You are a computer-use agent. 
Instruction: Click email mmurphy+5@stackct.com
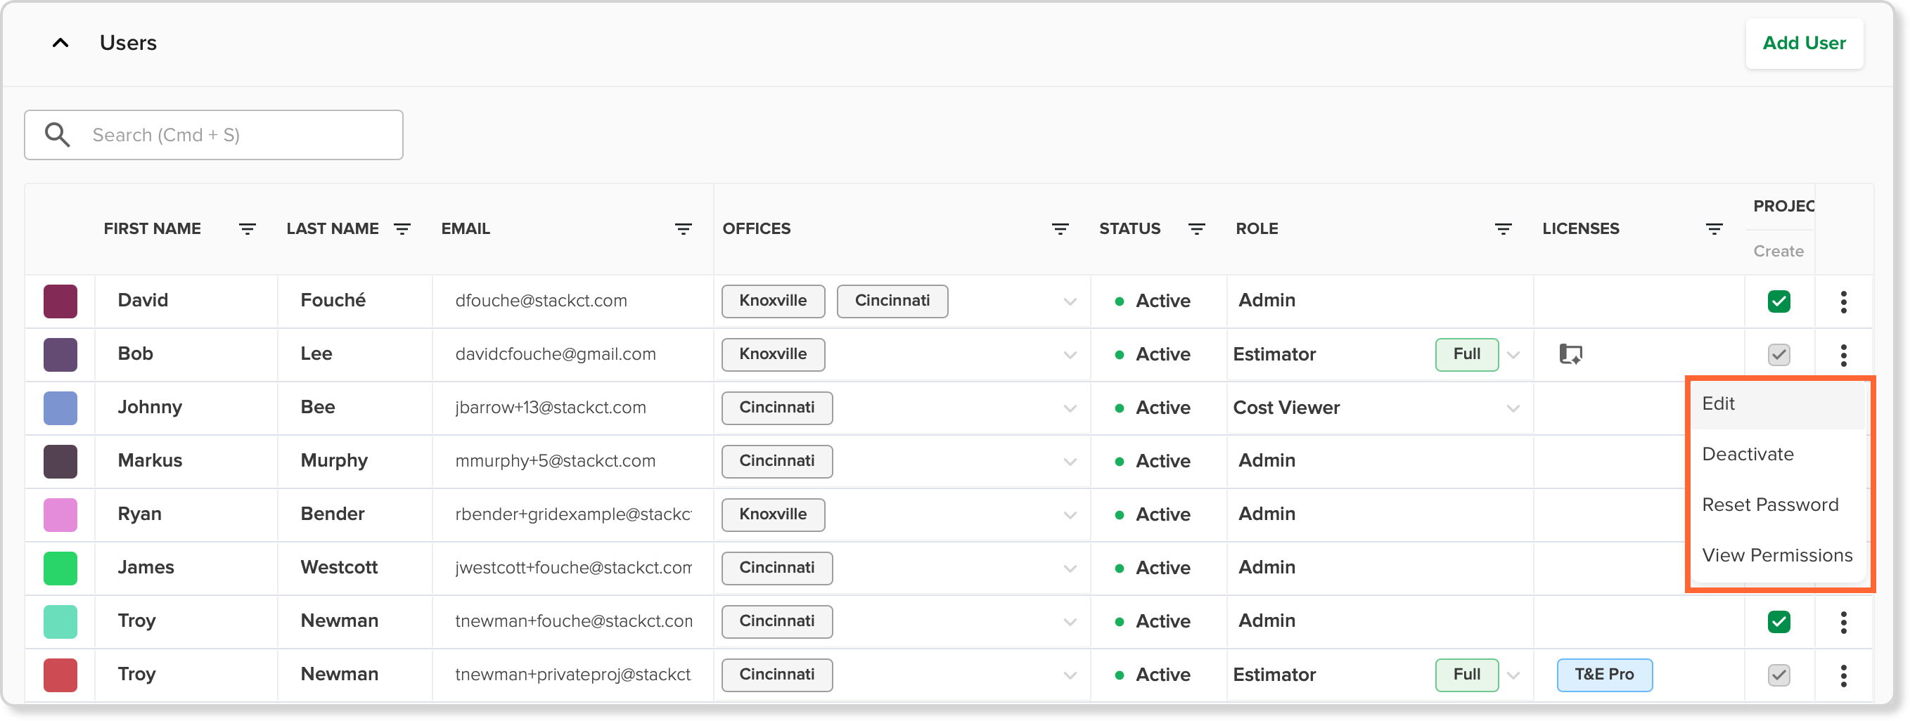point(555,461)
